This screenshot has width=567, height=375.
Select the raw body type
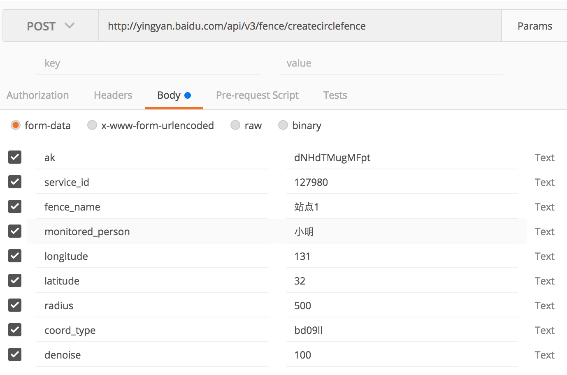click(235, 125)
